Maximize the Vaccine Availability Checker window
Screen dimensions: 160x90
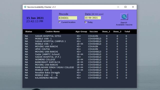pyautogui.click(x=125, y=7)
